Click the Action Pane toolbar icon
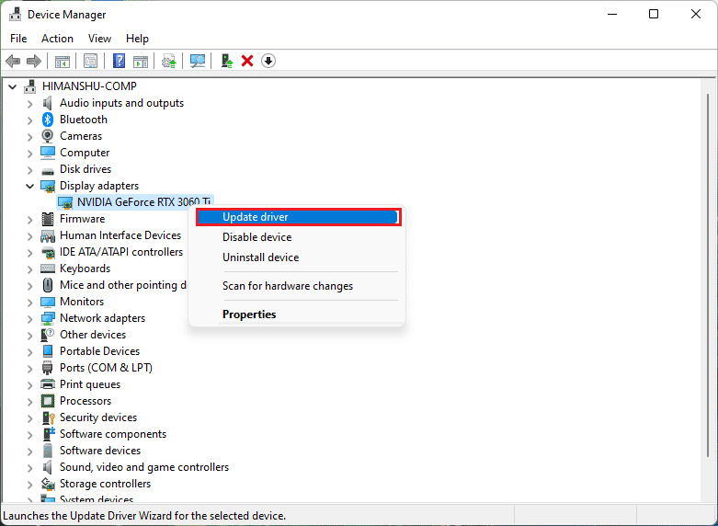718x526 pixels. tap(141, 61)
